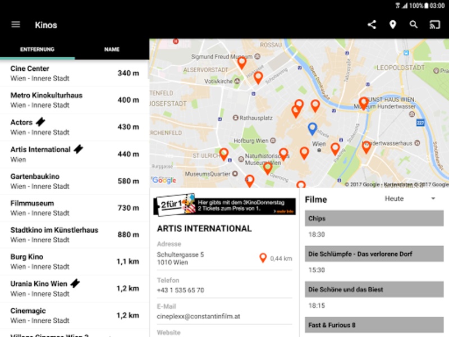Viewport: 449px width, 337px height.
Task: Open the Cinemagic list entry
Action: pos(75,316)
